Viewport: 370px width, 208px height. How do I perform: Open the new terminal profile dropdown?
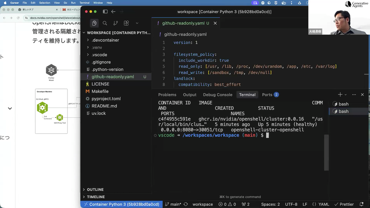click(x=345, y=95)
